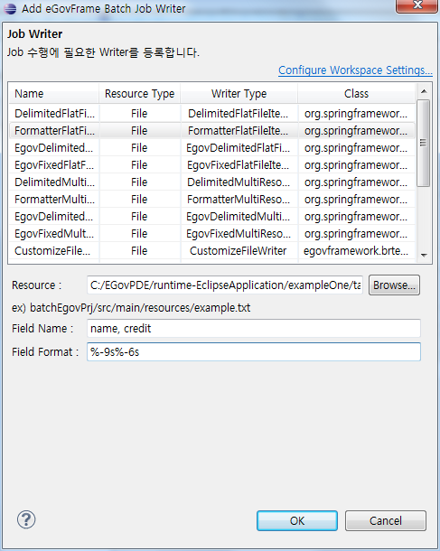
Task: Click the Cancel button
Action: pyautogui.click(x=386, y=520)
